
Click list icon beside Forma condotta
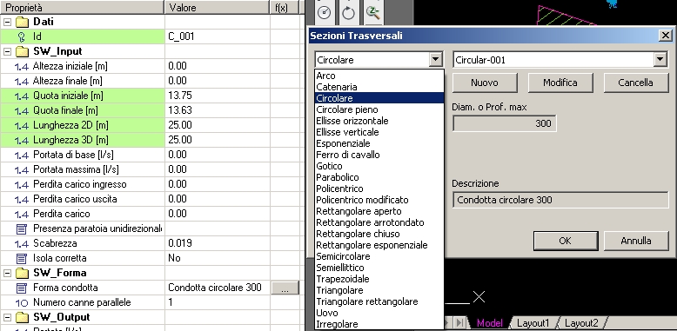point(21,288)
